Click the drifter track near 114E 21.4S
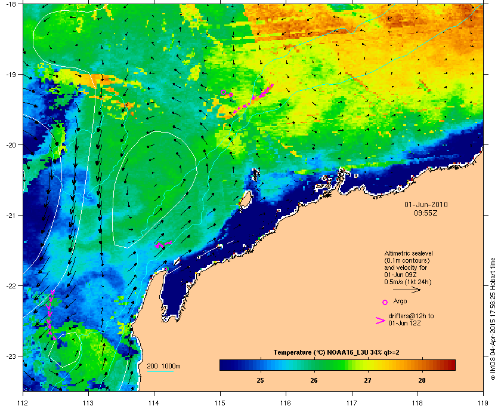 (163, 245)
